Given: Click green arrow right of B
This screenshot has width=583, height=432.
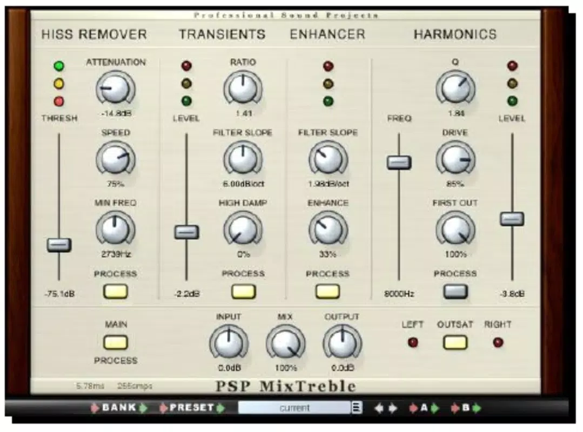Looking at the screenshot, I should pyautogui.click(x=477, y=408).
